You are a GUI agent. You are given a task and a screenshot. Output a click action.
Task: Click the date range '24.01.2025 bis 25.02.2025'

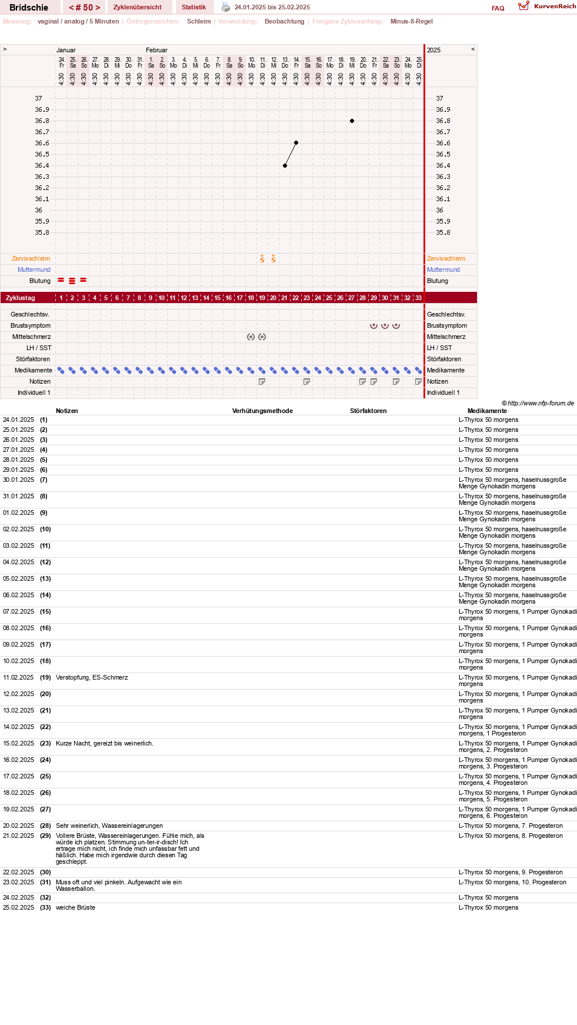272,7
